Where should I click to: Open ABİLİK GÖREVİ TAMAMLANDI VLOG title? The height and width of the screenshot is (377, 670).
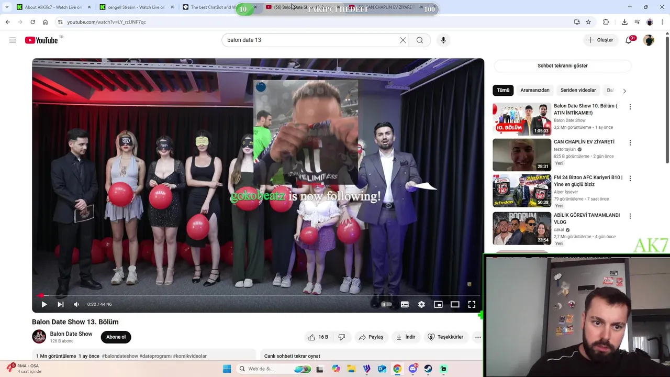(x=587, y=218)
